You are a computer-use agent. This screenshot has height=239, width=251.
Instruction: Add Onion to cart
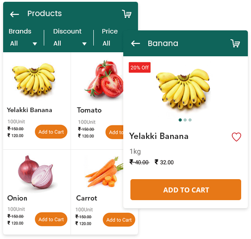pyautogui.click(x=51, y=219)
